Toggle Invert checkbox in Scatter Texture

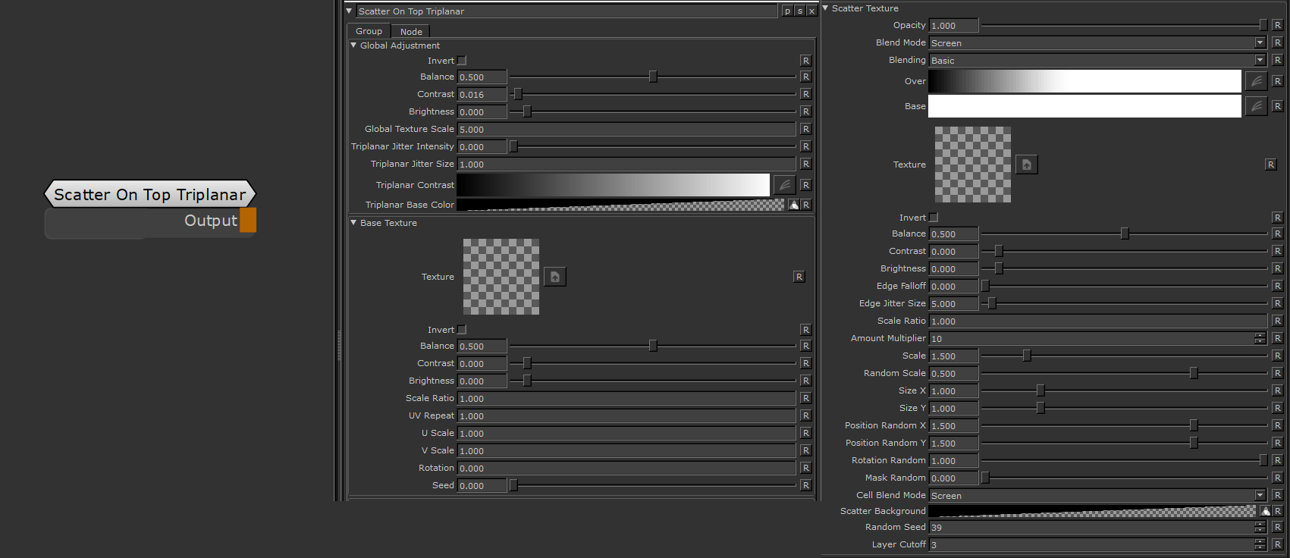[x=934, y=218]
